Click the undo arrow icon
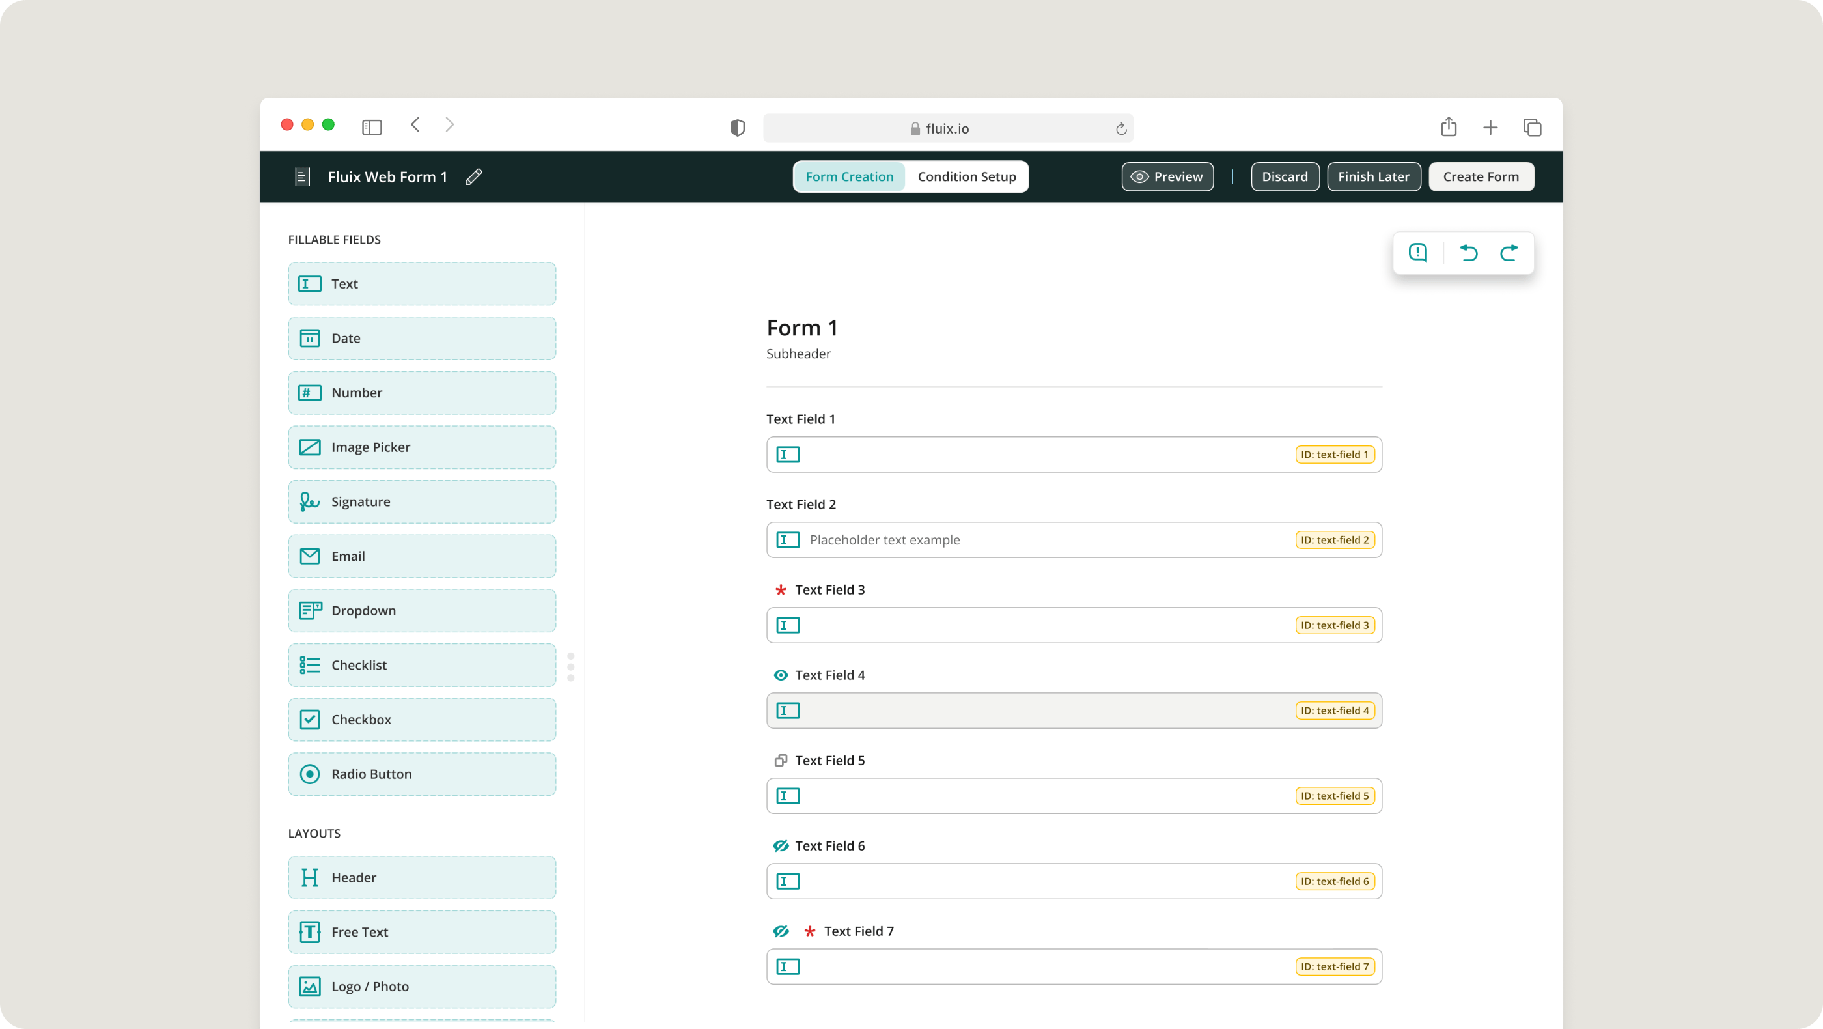1823x1029 pixels. 1468,253
